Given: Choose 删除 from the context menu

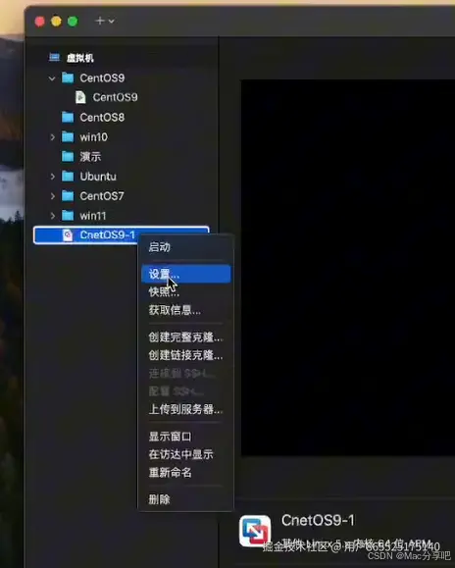Looking at the screenshot, I should pos(185,499).
